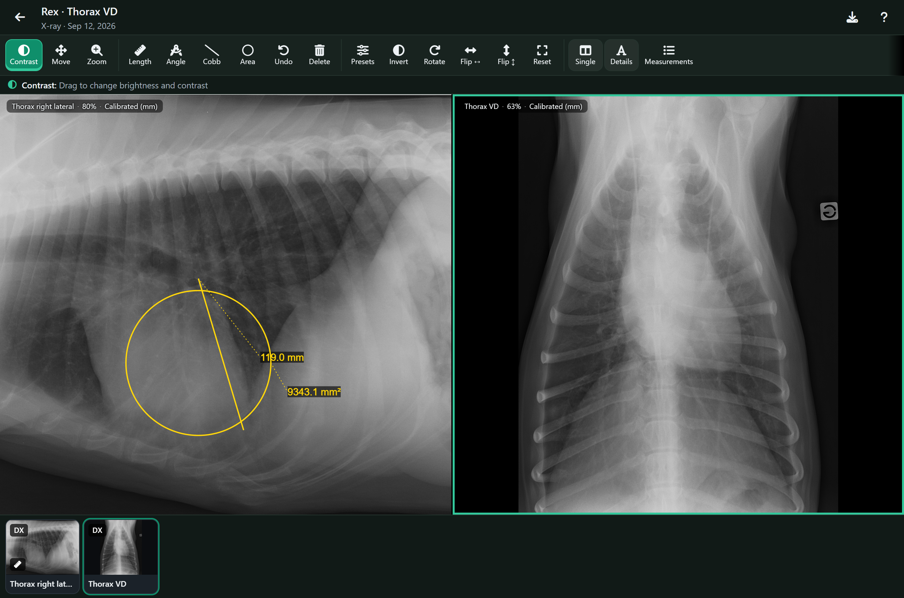
Task: Open help with question mark icon
Action: (884, 17)
